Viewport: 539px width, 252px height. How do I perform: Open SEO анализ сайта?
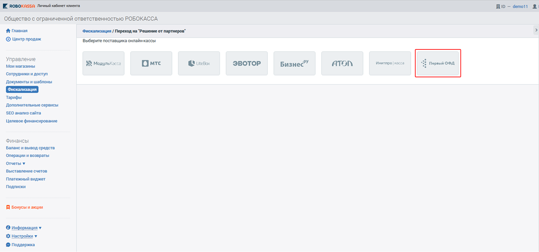23,113
